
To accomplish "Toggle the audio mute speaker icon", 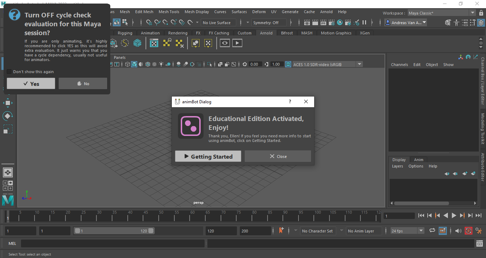I will (459, 231).
